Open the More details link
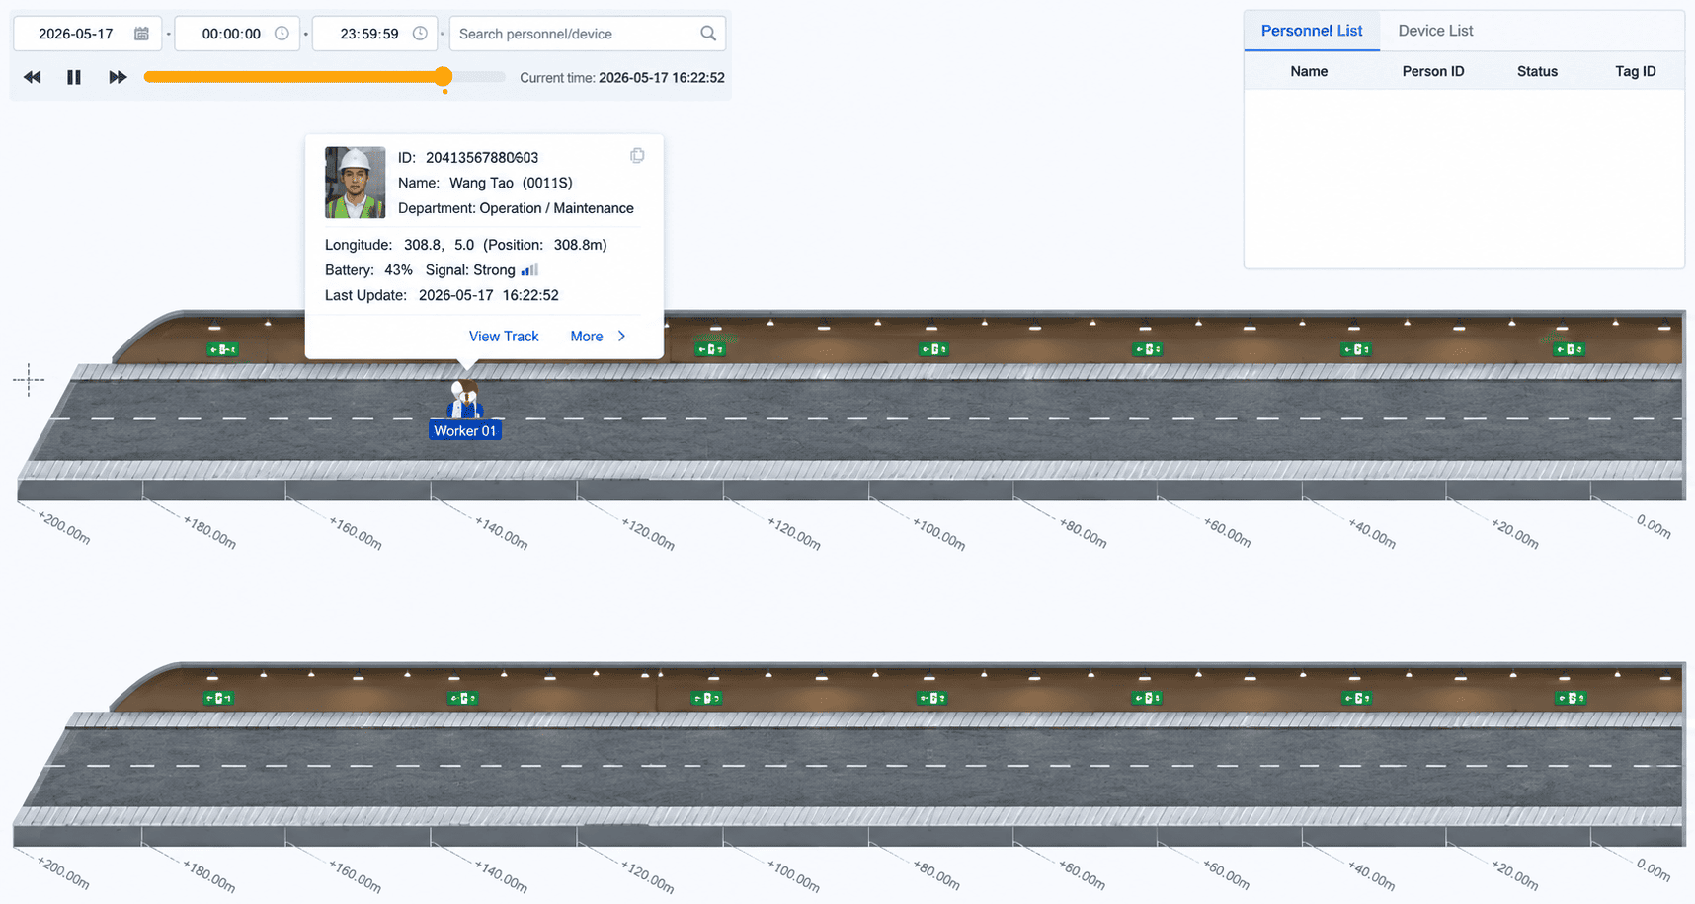The image size is (1695, 904). pyautogui.click(x=587, y=337)
